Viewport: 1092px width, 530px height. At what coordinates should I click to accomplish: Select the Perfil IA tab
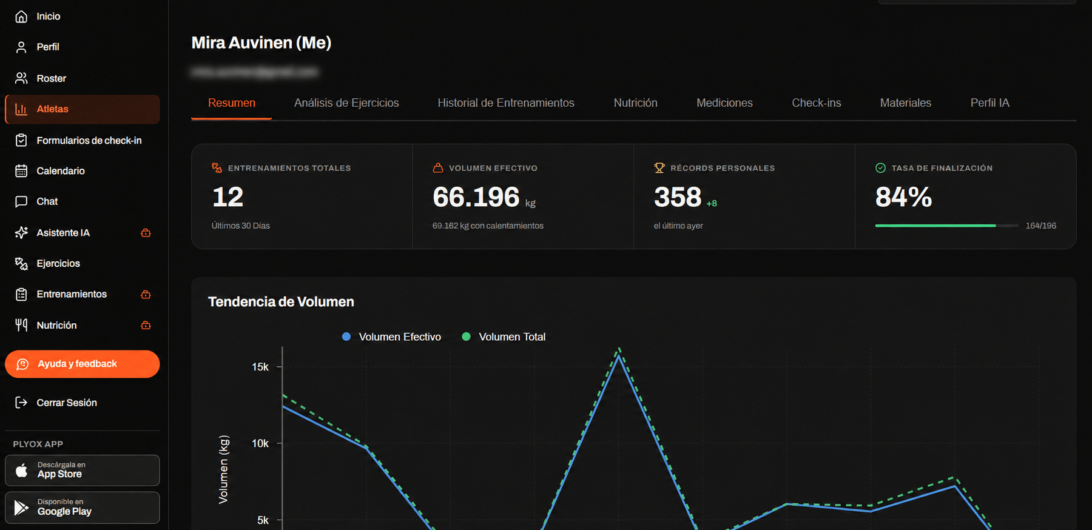(990, 103)
